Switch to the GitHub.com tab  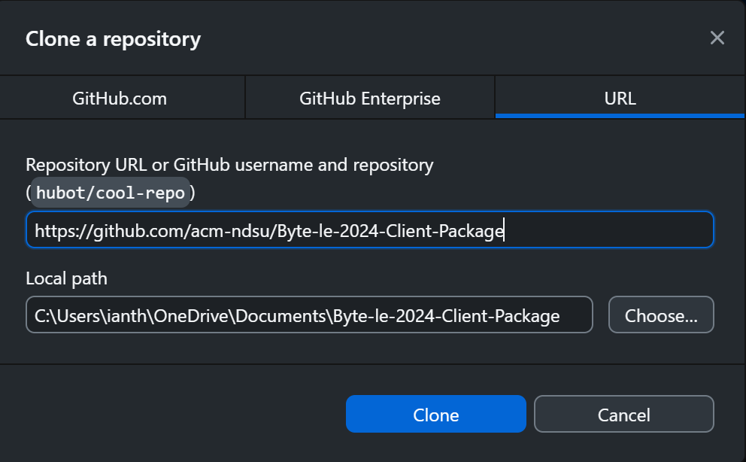pyautogui.click(x=120, y=99)
